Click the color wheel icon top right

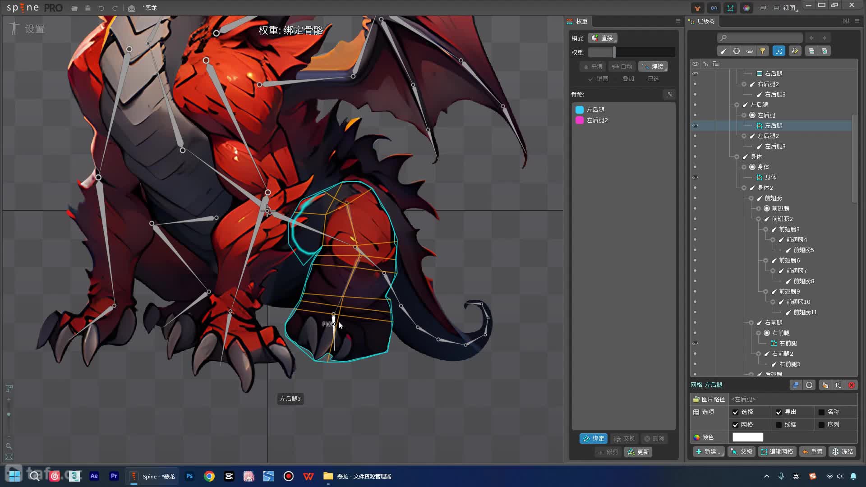(x=746, y=8)
